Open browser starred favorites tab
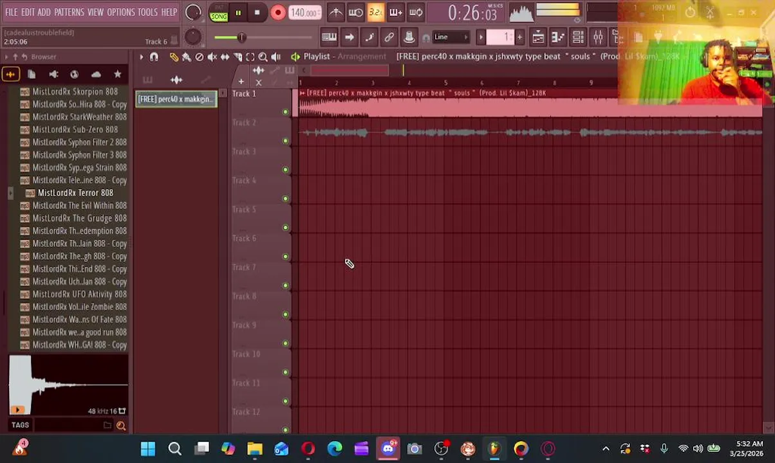This screenshot has height=463, width=775. 117,75
